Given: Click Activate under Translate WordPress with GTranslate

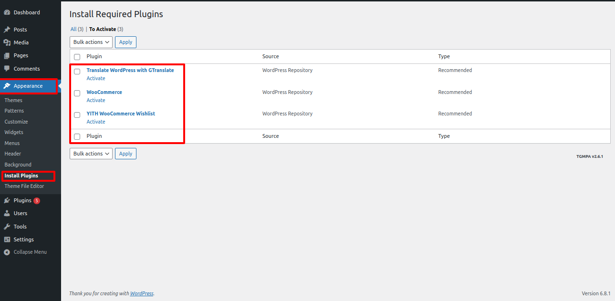Looking at the screenshot, I should (96, 78).
